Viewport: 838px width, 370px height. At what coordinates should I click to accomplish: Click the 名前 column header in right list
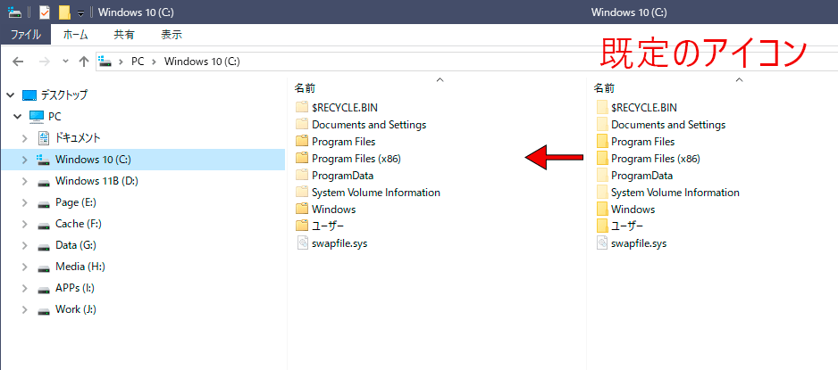[603, 88]
